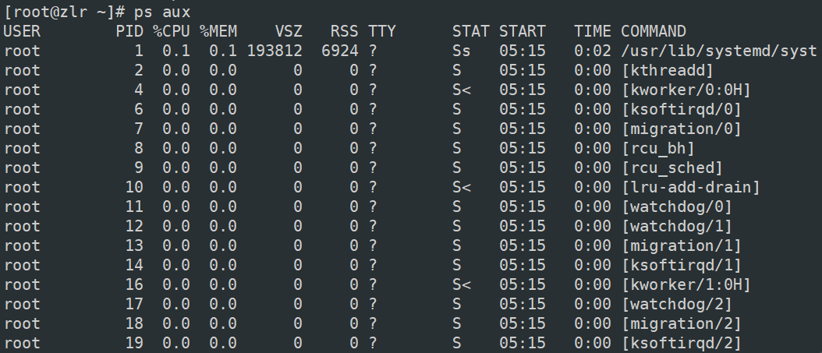The image size is (822, 353).
Task: Click the S< status of kworker/0:0H row
Action: (x=462, y=90)
